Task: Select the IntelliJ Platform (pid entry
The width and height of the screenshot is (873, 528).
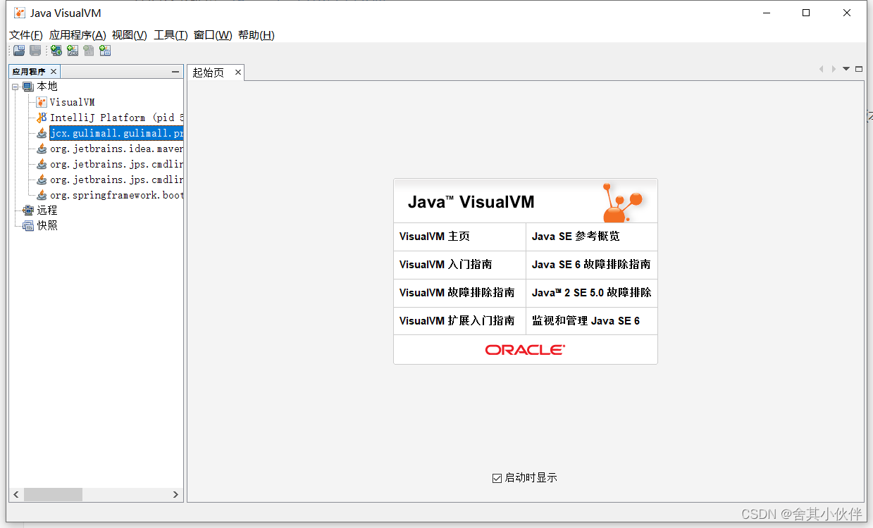Action: [116, 118]
